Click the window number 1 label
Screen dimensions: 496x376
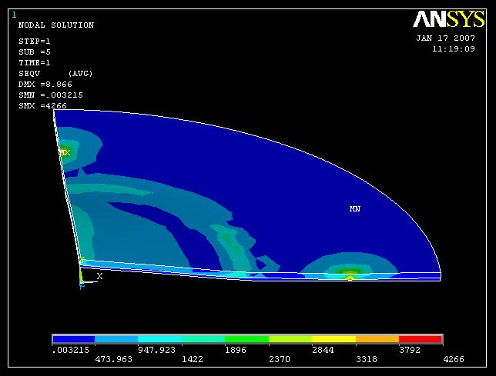(x=14, y=15)
